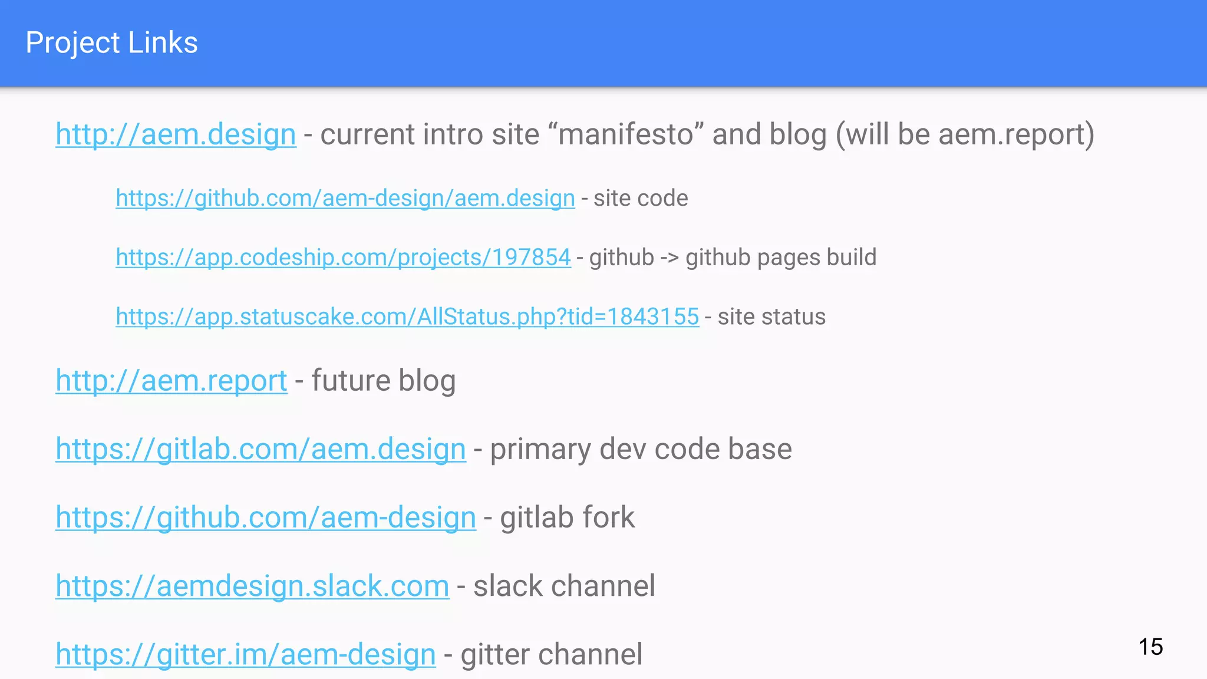Click the 'future blog' description text
Viewport: 1207px width, 679px height.
384,381
